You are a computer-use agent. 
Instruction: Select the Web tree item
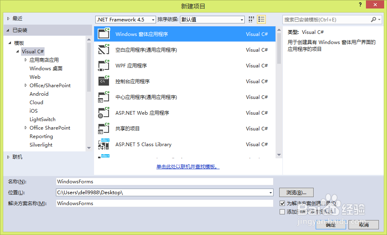tap(35, 77)
